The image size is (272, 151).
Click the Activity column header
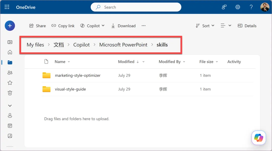234,62
